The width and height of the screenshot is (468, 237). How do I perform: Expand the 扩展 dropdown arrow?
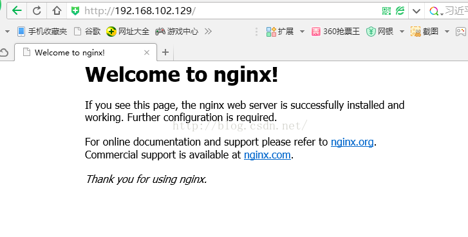point(302,32)
